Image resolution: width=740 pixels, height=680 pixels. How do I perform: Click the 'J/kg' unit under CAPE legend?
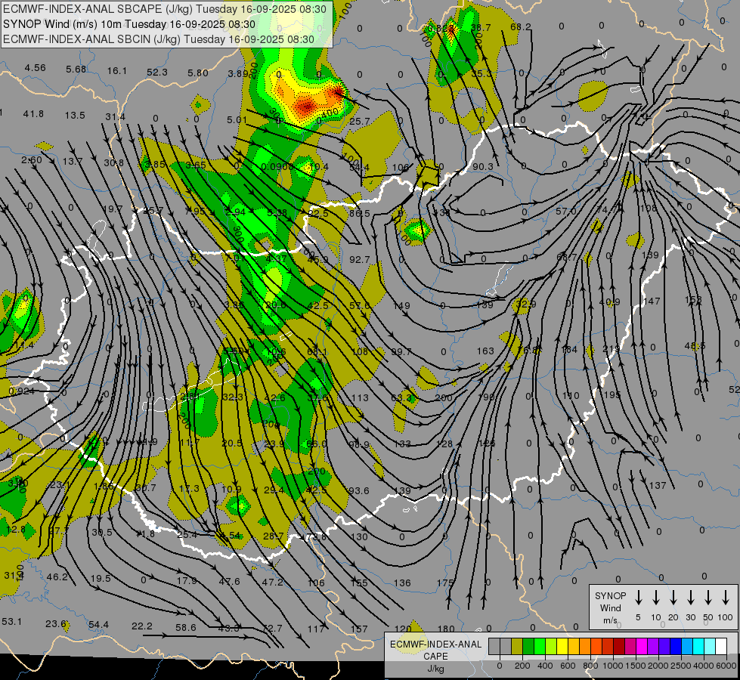(435, 669)
